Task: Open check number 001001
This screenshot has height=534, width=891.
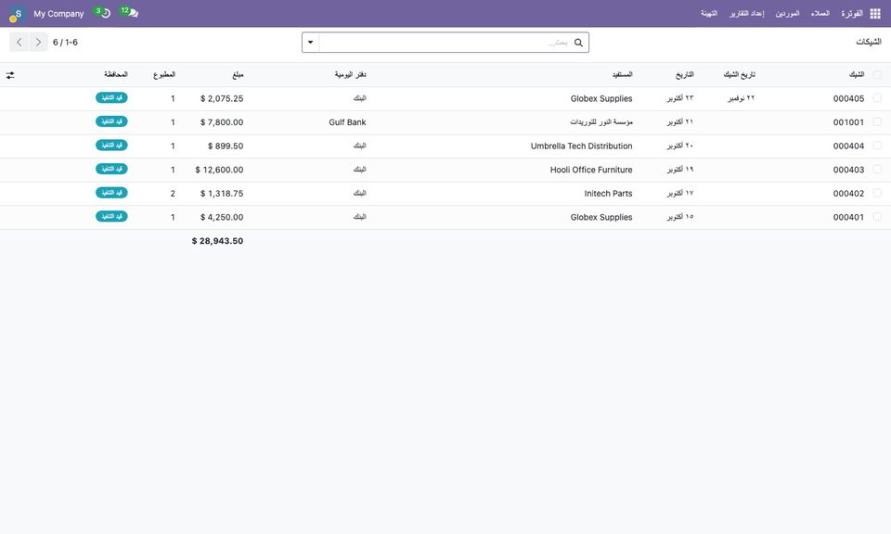Action: tap(848, 122)
